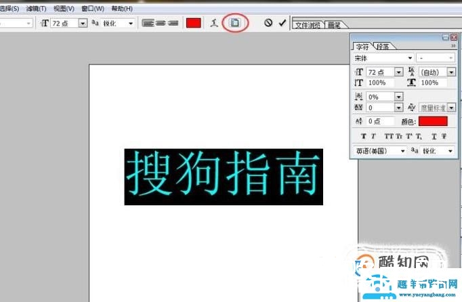Open the tracking dropdown arrow

(398, 108)
